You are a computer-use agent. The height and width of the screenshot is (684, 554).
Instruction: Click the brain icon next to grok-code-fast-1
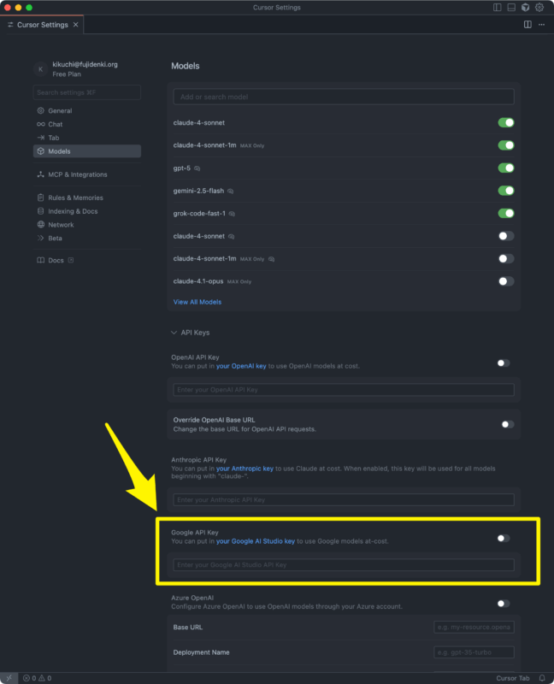[x=232, y=214]
